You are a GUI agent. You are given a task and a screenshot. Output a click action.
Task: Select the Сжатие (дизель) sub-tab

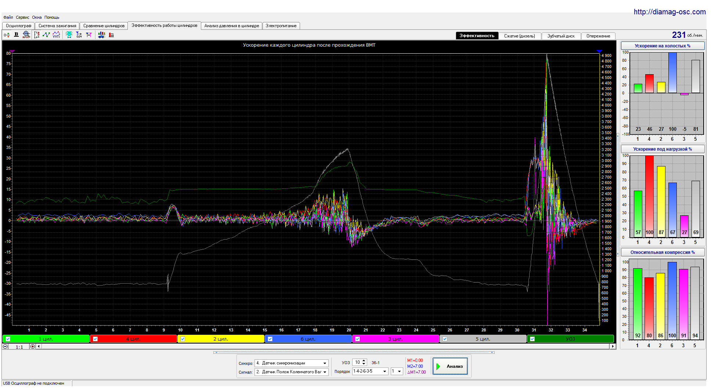pyautogui.click(x=520, y=36)
